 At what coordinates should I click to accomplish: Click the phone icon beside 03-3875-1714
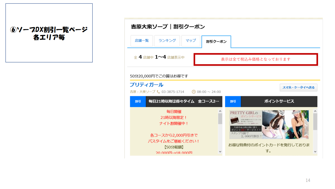(158, 92)
